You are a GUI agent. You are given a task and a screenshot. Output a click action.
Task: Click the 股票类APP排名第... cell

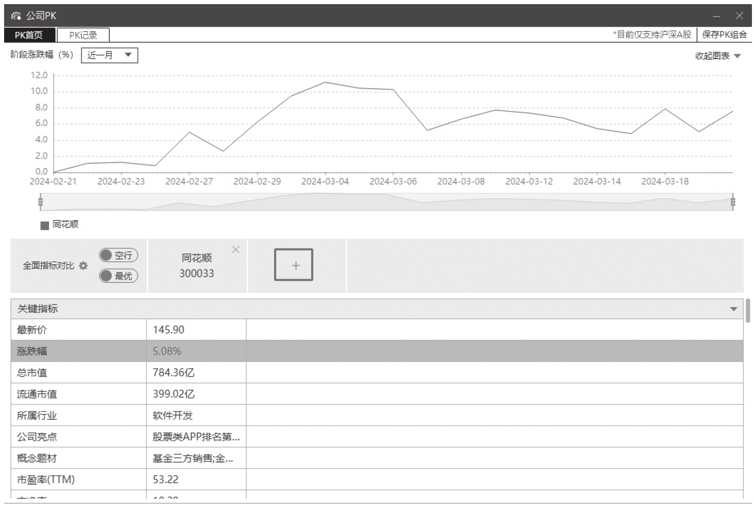pyautogui.click(x=196, y=437)
